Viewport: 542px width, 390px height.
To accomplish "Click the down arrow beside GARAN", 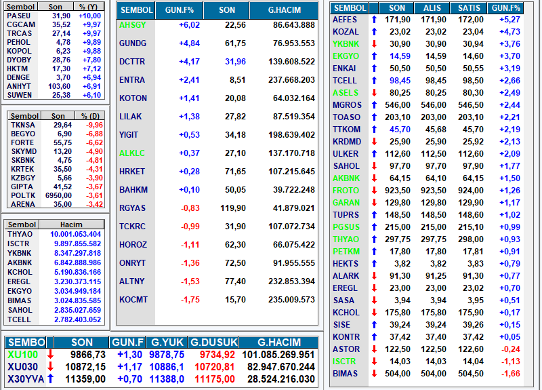I will click(374, 202).
